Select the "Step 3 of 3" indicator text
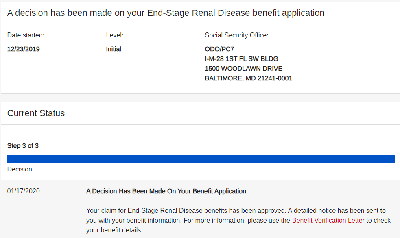The image size is (400, 238). pyautogui.click(x=23, y=146)
